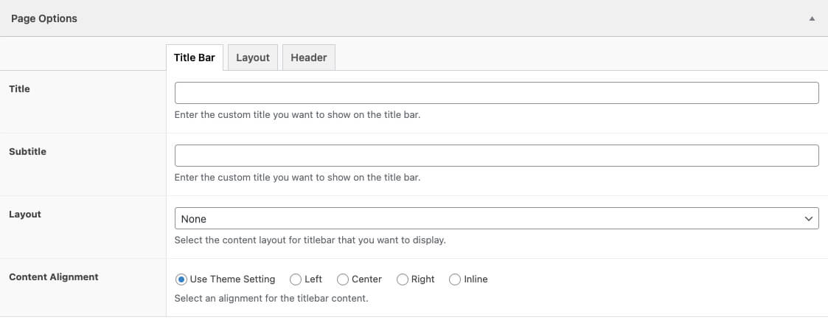Select the Use Theme Setting radio button
This screenshot has width=828, height=320.
coord(181,279)
